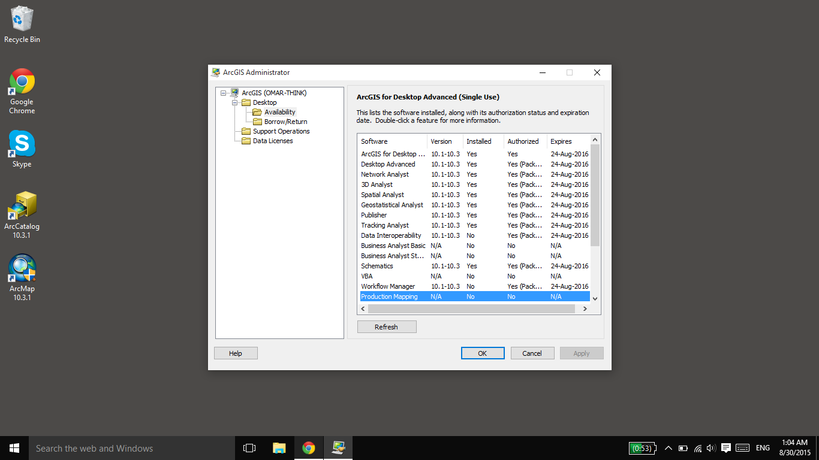This screenshot has width=819, height=460.
Task: Select the ArcCatalog 10.3.1 desktop shortcut
Action: pyautogui.click(x=22, y=214)
